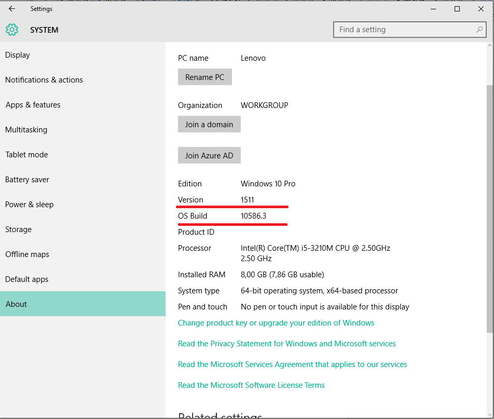Click the Rename PC button
The width and height of the screenshot is (494, 419).
(205, 77)
